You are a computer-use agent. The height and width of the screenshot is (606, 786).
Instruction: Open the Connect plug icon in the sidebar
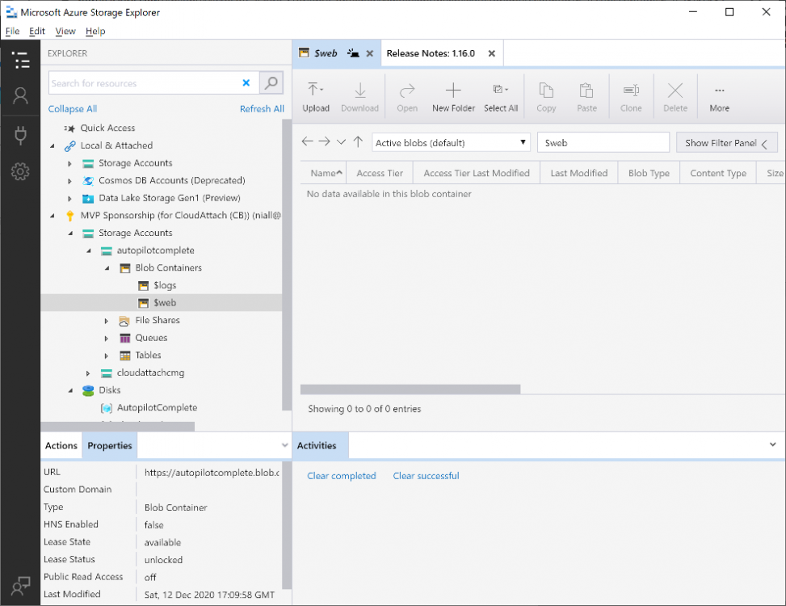[20, 135]
